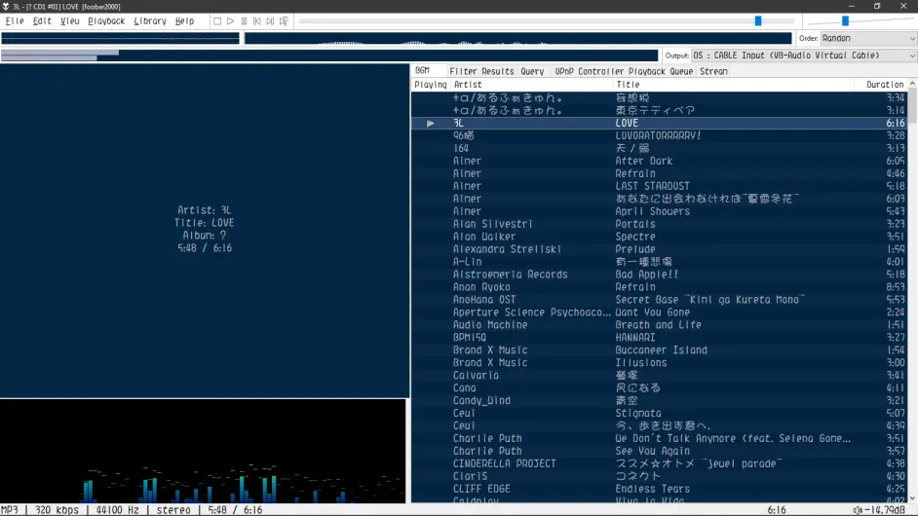Image resolution: width=918 pixels, height=516 pixels.
Task: Select Alexandra Streliski's Prelude track
Action: (659, 249)
